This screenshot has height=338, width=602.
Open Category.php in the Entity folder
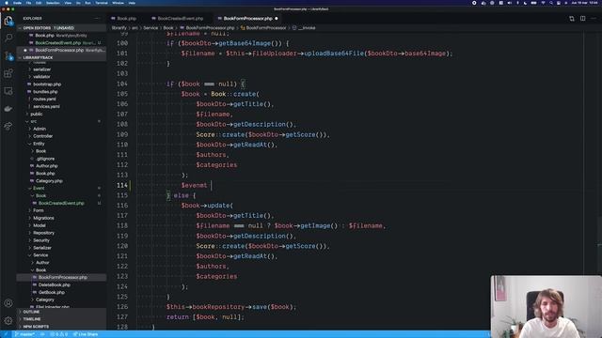click(49, 181)
